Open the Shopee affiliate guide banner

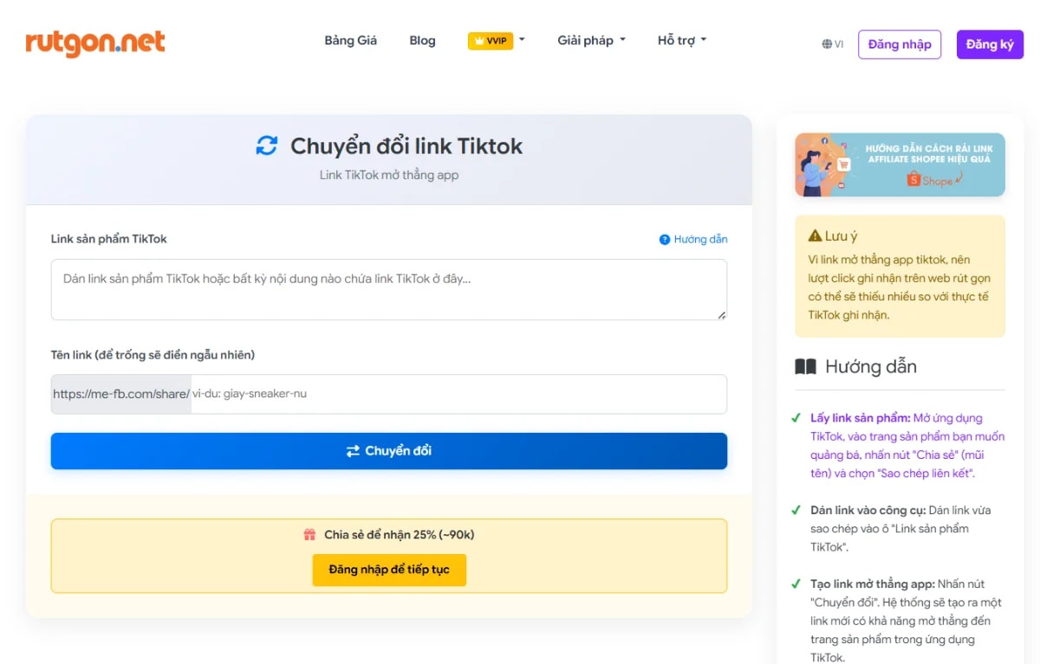point(899,164)
